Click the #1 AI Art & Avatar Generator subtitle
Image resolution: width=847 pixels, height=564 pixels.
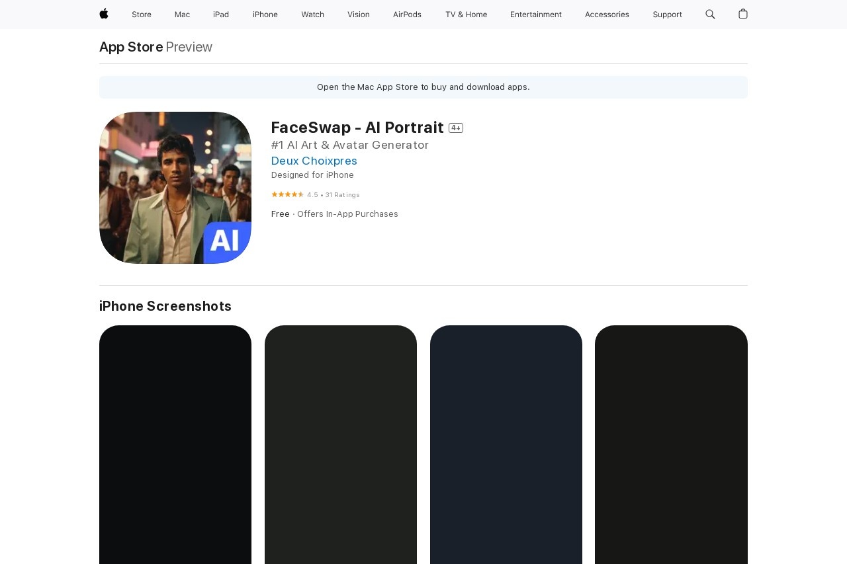pyautogui.click(x=350, y=145)
